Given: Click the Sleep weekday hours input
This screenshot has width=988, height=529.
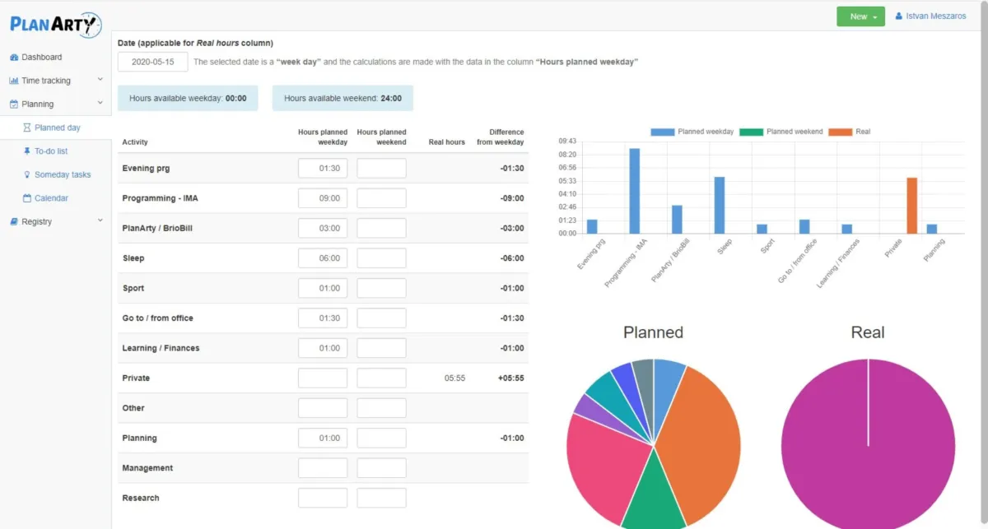Looking at the screenshot, I should pos(323,258).
